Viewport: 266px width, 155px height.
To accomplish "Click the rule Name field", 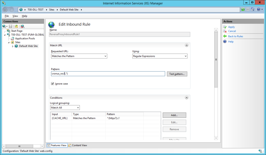I will pyautogui.click(x=119, y=34).
